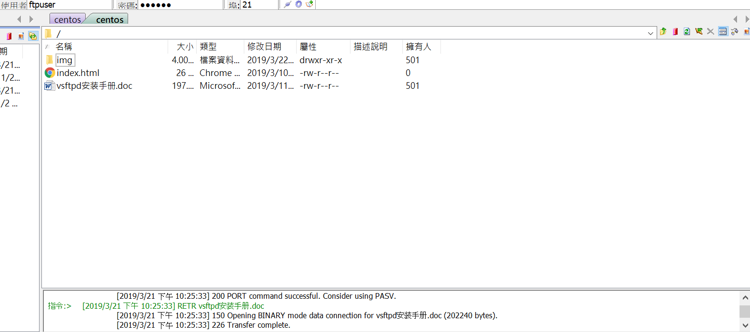This screenshot has height=332, width=750.
Task: Click -rw-r--r-- attribute of index.html
Action: click(x=319, y=73)
